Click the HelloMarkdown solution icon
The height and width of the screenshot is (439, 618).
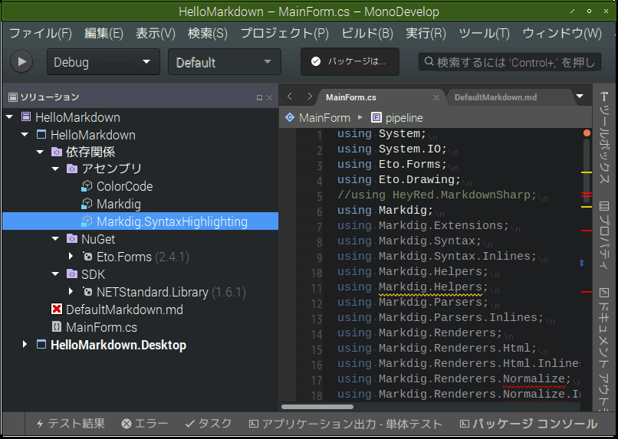pyautogui.click(x=26, y=116)
